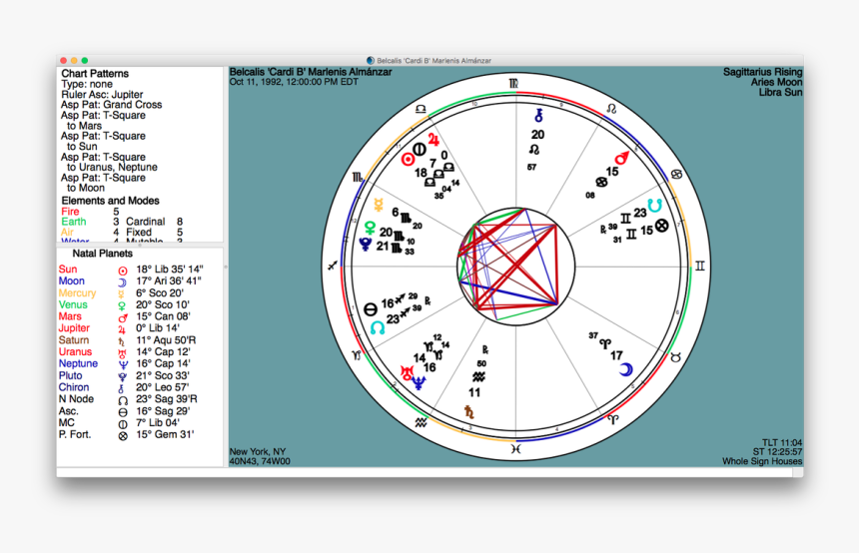859x553 pixels.
Task: Click the Gemini sign glyph on the wheel rim
Action: pos(699,267)
